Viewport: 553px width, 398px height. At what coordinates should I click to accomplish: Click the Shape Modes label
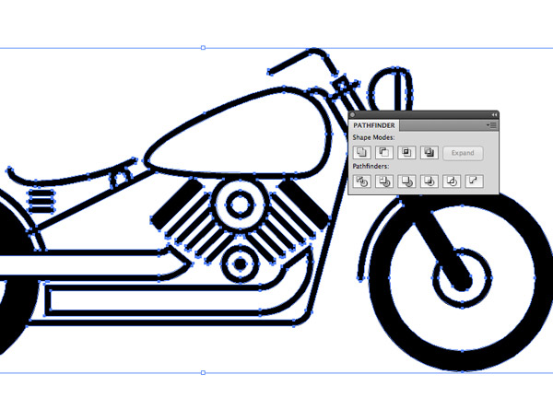click(x=373, y=138)
